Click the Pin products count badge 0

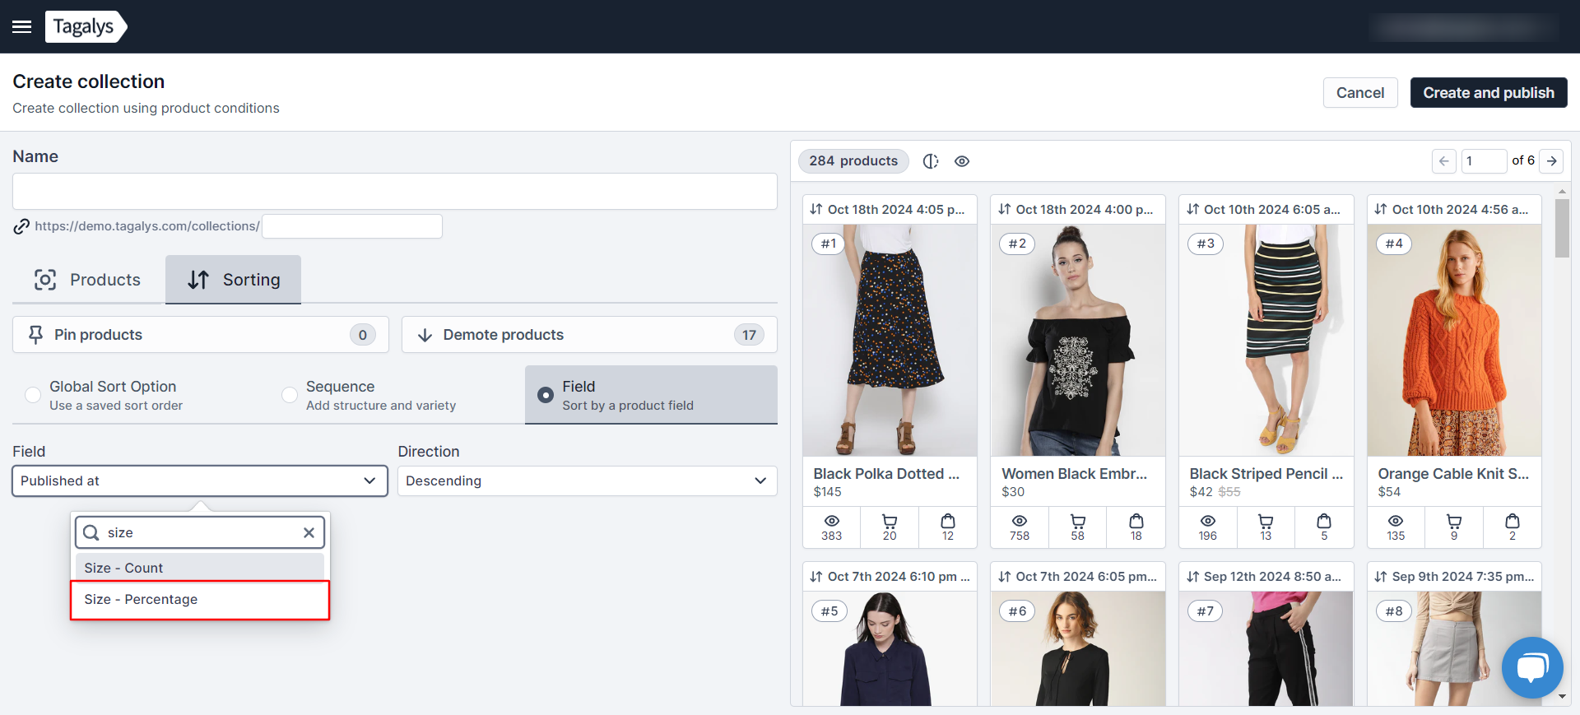363,335
